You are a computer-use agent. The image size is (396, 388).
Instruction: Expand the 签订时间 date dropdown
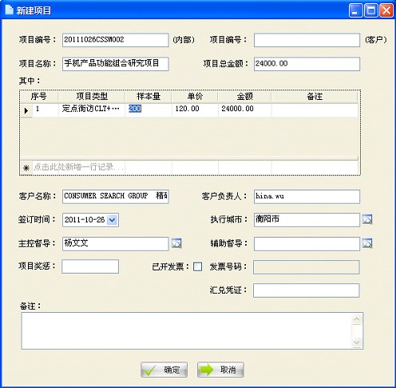[112, 220]
